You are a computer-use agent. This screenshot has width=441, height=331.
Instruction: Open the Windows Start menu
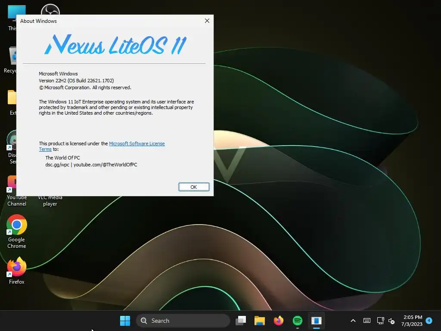point(125,321)
